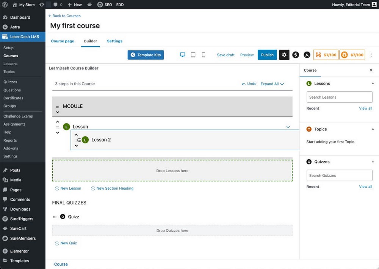Select mobile preview icon
The image size is (379, 269).
tap(204, 55)
